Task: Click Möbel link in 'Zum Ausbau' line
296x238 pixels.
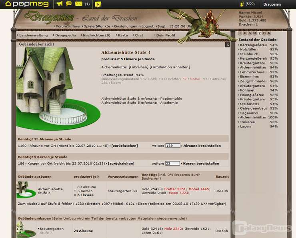Action: coord(117,204)
